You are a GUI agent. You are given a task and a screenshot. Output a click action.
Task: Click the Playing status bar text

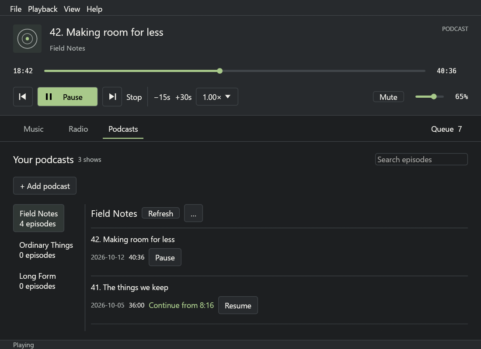click(x=24, y=345)
